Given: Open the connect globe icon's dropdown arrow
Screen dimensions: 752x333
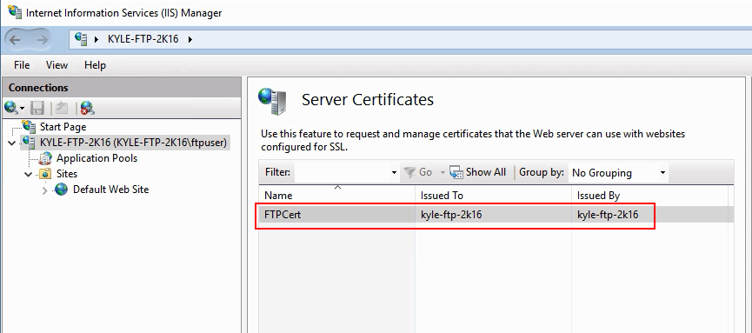Looking at the screenshot, I should (x=22, y=109).
